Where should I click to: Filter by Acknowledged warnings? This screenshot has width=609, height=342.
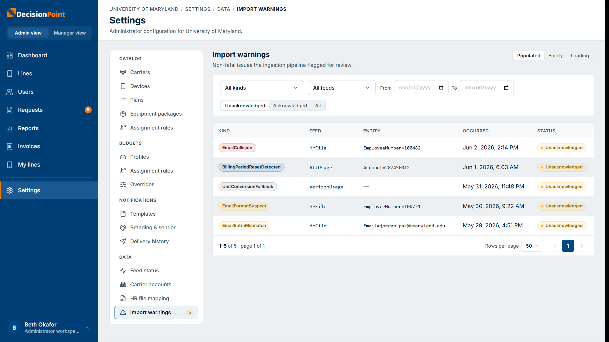[290, 106]
